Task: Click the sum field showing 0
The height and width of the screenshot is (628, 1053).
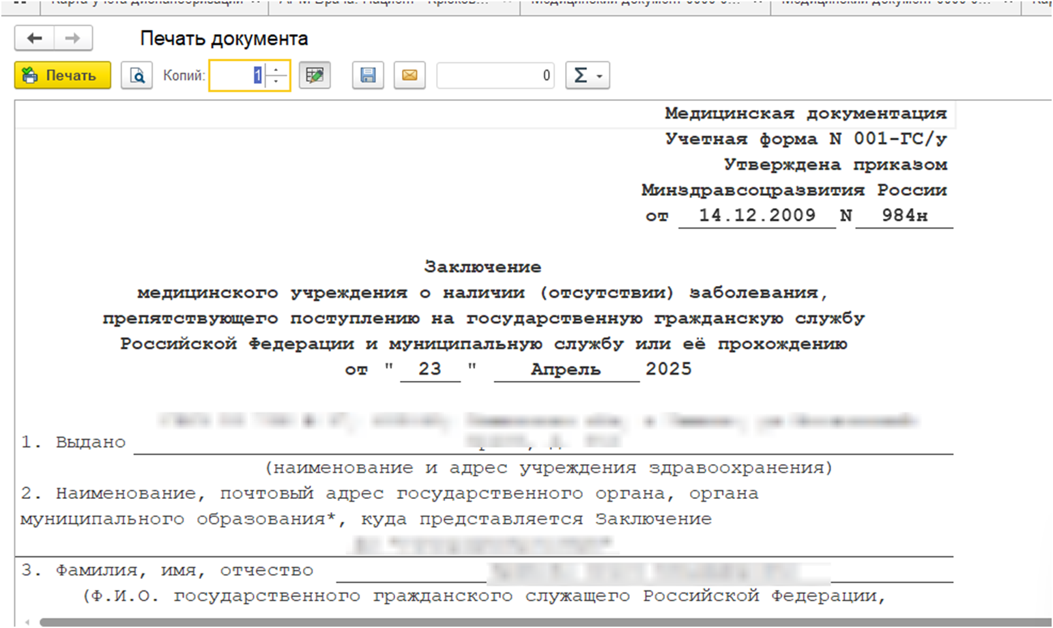Action: coord(495,75)
